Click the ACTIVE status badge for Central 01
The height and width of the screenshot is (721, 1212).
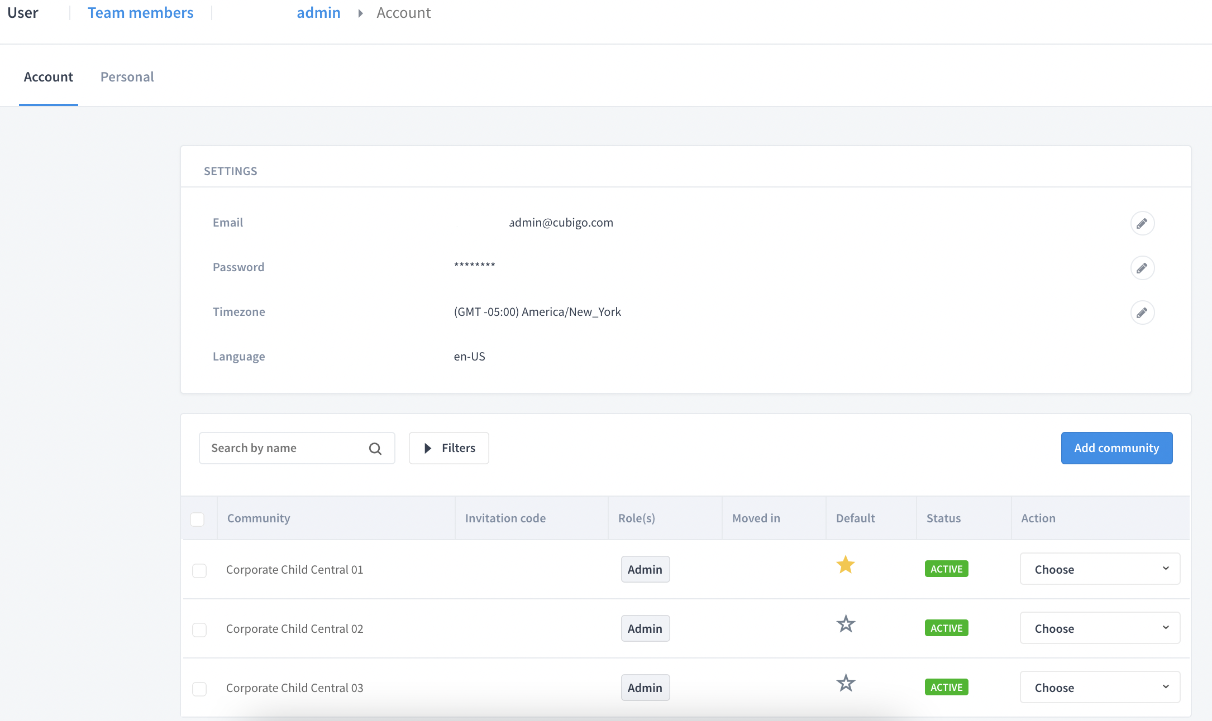click(x=947, y=569)
